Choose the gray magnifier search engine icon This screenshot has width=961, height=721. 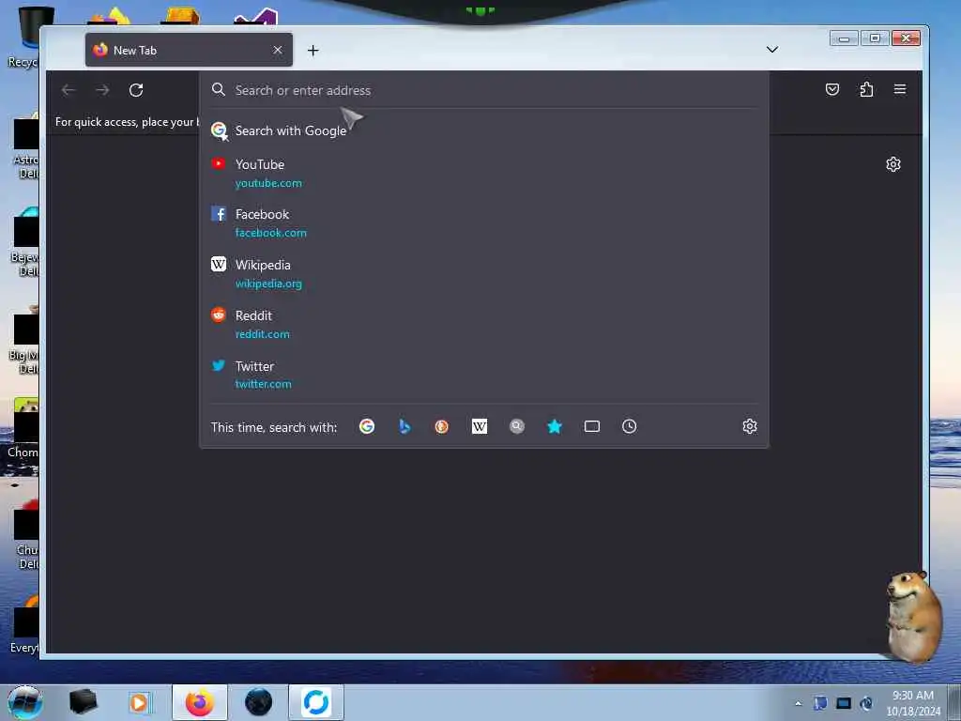(x=517, y=427)
